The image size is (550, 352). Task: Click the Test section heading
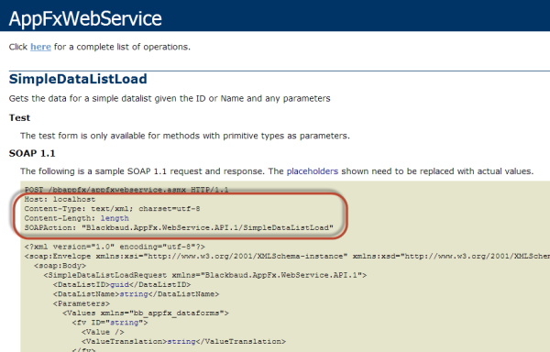[19, 118]
